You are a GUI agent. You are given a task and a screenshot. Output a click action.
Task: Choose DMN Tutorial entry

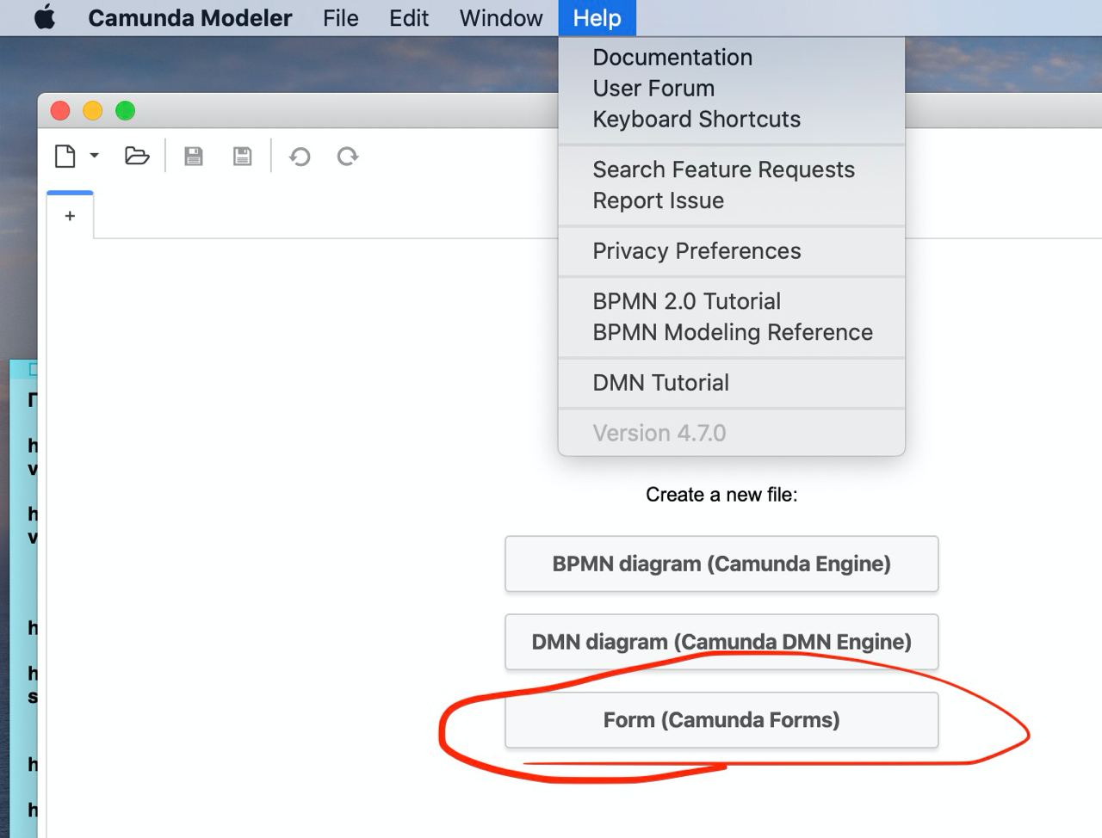pyautogui.click(x=732, y=383)
